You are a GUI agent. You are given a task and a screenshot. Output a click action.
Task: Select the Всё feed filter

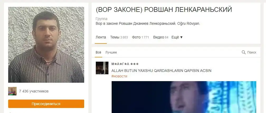coord(98,52)
